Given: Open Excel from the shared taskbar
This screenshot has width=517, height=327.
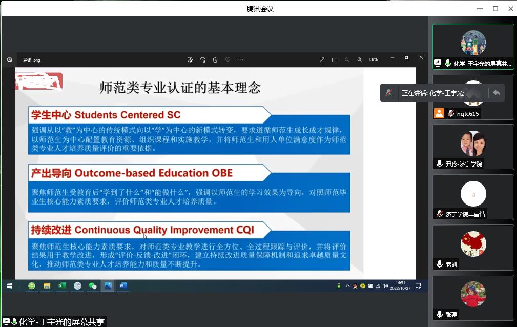Looking at the screenshot, I should [x=62, y=286].
